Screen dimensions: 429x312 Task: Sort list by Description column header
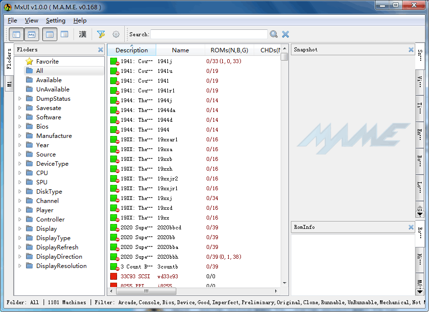(x=131, y=50)
